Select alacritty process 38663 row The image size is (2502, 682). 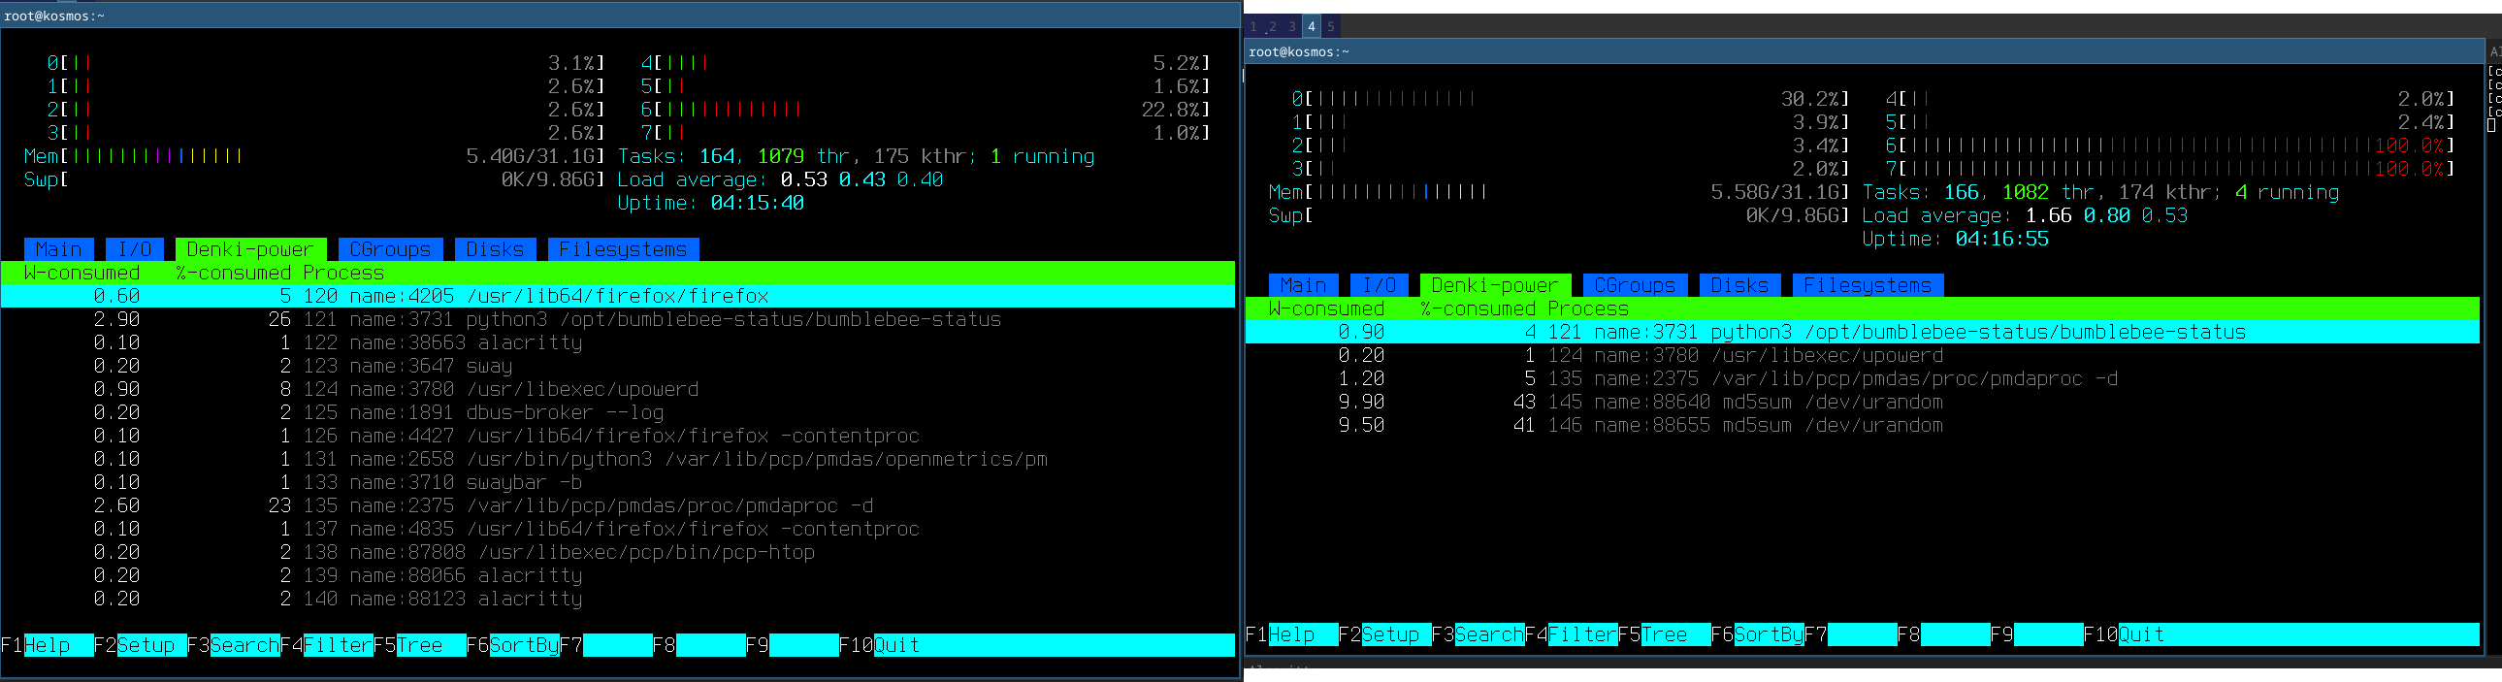pyautogui.click(x=618, y=343)
